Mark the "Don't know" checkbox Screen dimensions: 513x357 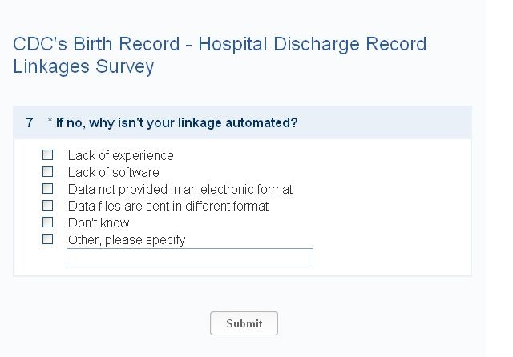[48, 223]
